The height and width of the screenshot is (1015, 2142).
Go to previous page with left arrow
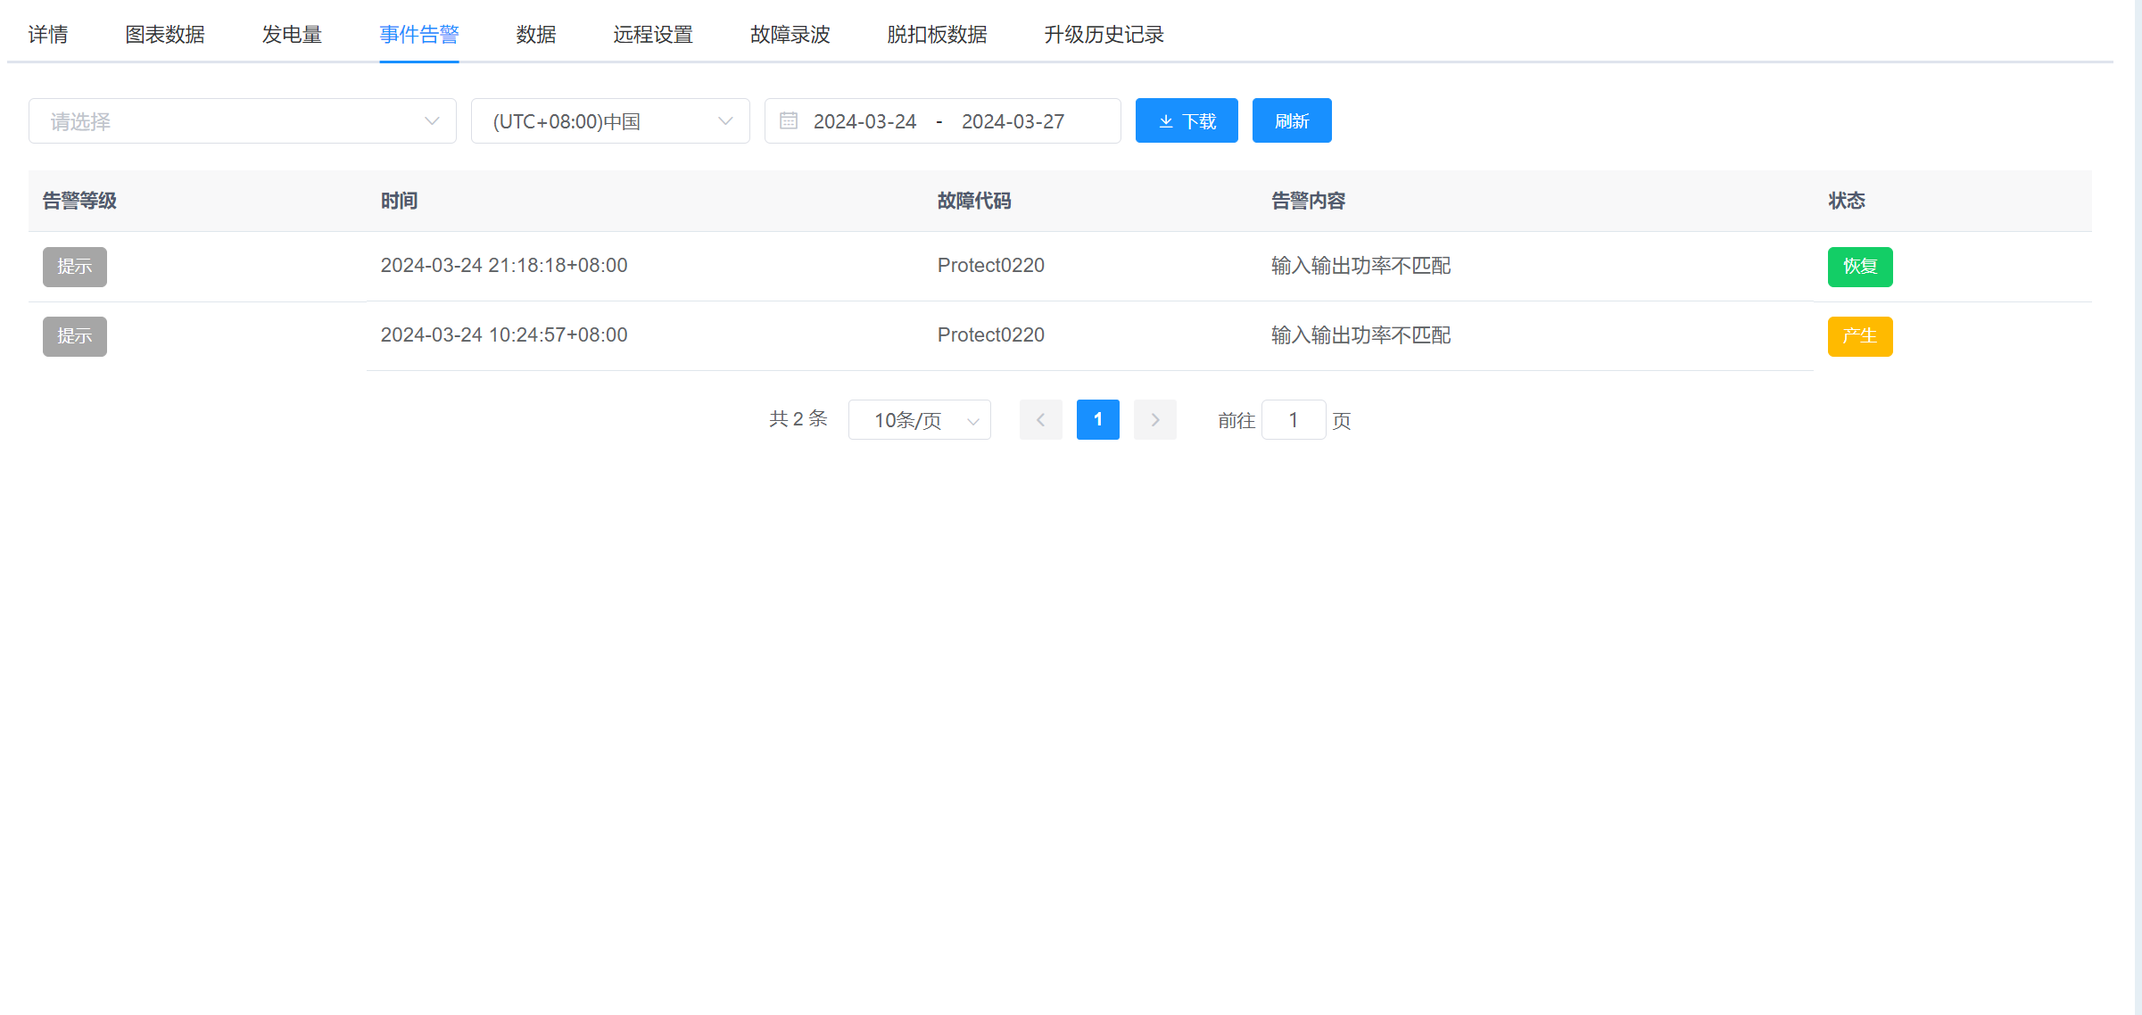coord(1041,420)
